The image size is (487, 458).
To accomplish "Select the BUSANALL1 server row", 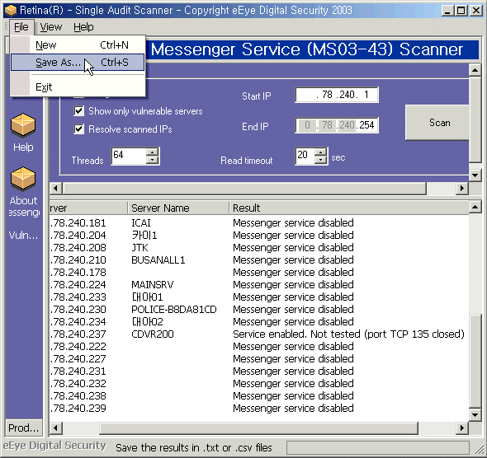I will [x=259, y=260].
